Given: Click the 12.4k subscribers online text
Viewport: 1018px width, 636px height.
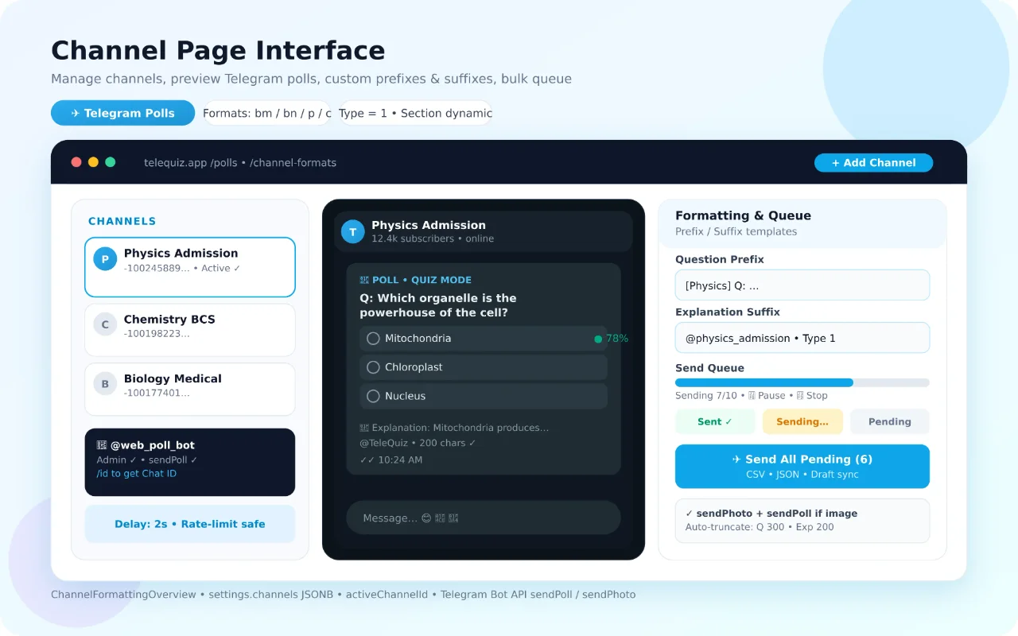Looking at the screenshot, I should coord(433,238).
